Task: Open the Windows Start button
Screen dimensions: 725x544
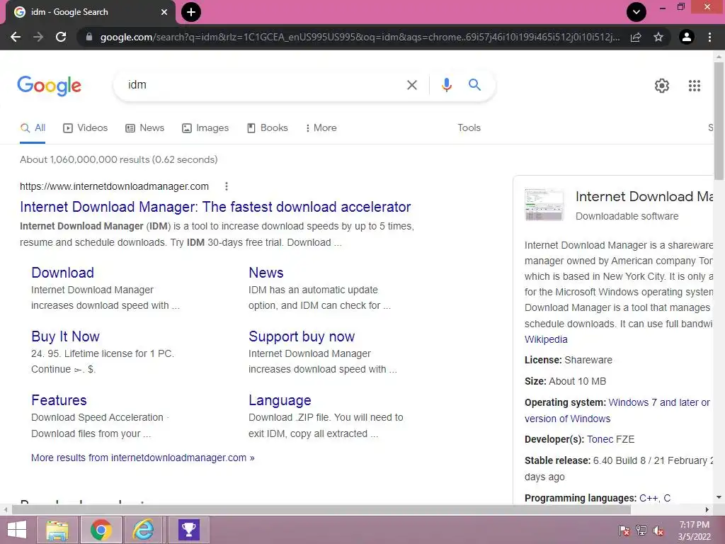Action: click(x=18, y=530)
